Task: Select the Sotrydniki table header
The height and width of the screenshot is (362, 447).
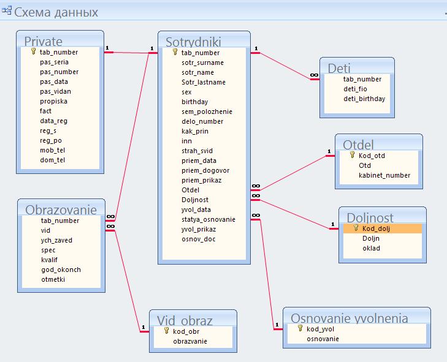Action: 204,40
